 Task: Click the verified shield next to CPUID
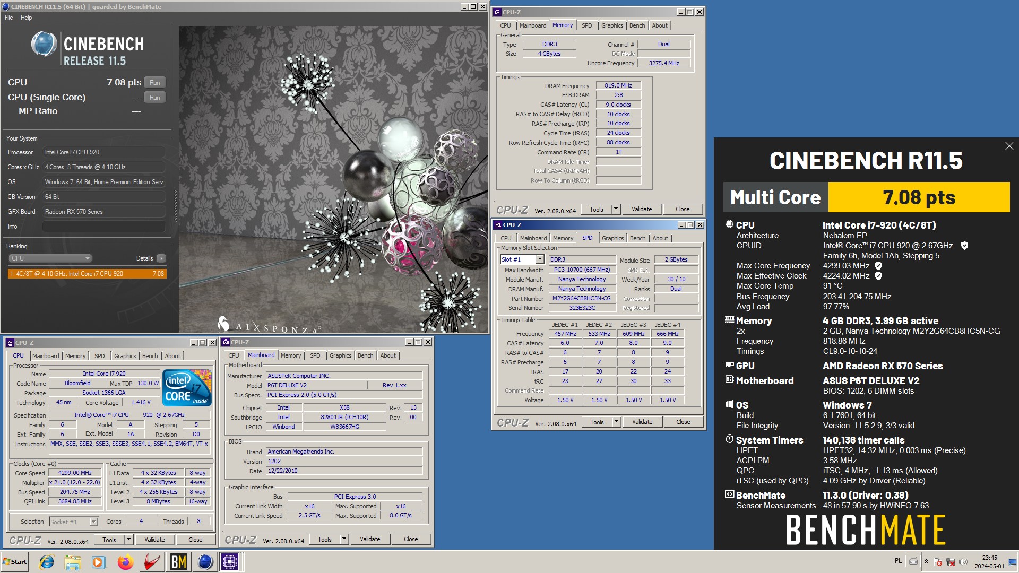coord(964,246)
